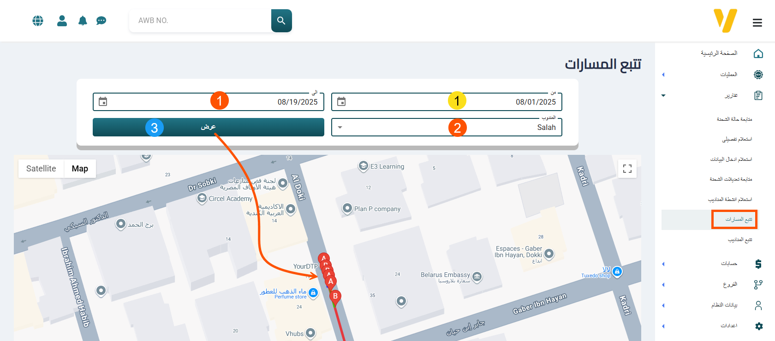Click the red route marker B
The height and width of the screenshot is (341, 775).
point(335,297)
